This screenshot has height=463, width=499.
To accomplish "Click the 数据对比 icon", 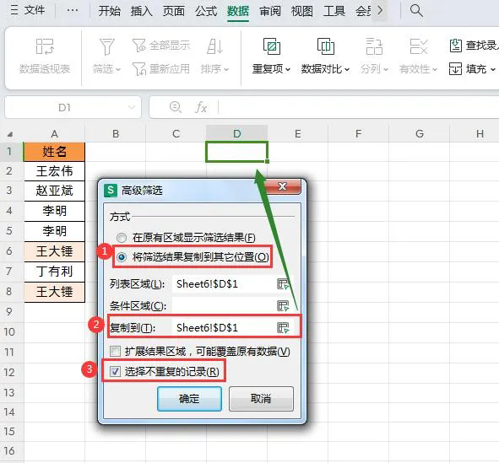I will click(x=326, y=46).
